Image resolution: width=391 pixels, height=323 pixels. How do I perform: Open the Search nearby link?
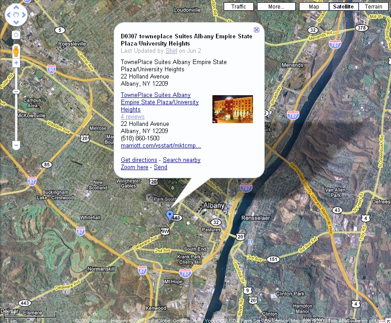tap(181, 160)
